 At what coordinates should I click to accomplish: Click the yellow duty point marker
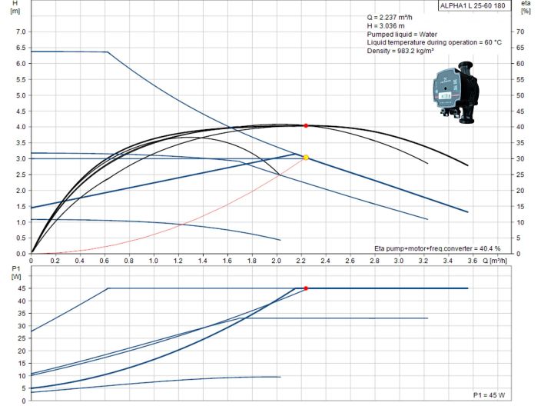click(x=306, y=158)
